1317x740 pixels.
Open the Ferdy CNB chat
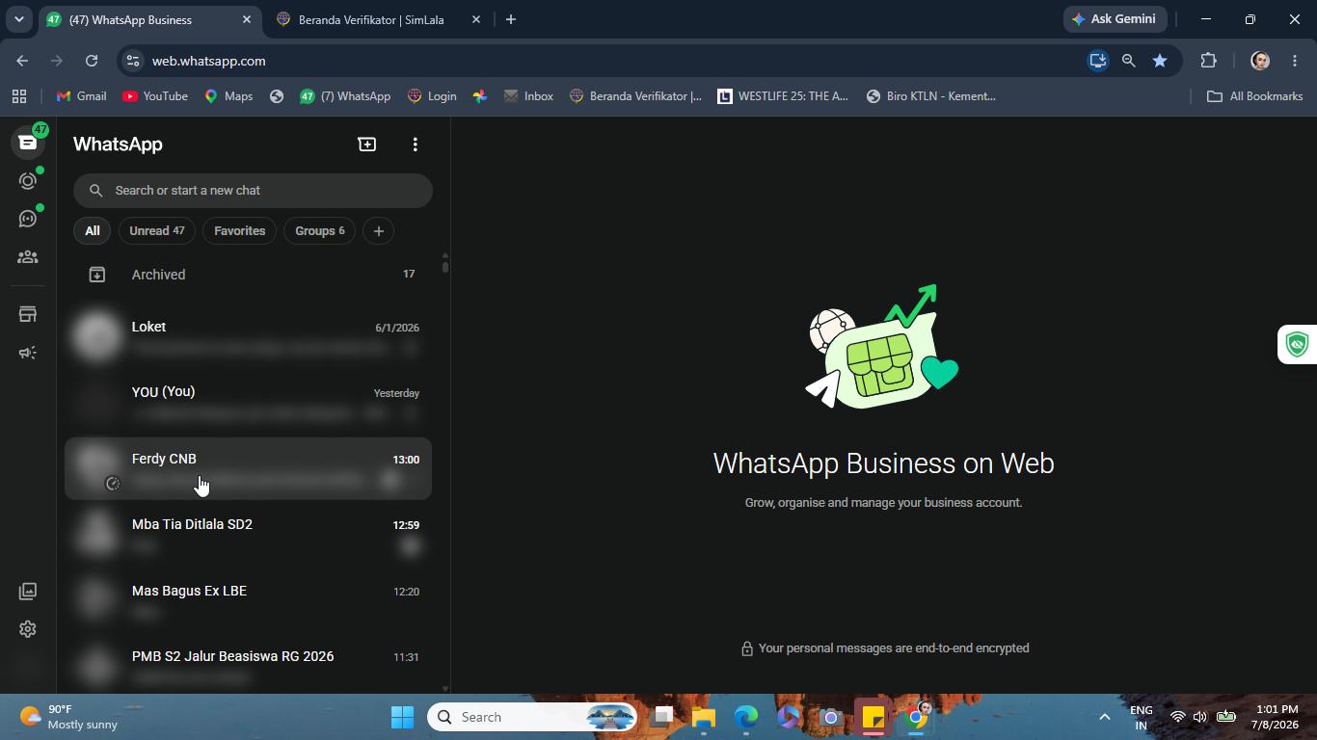pos(249,468)
